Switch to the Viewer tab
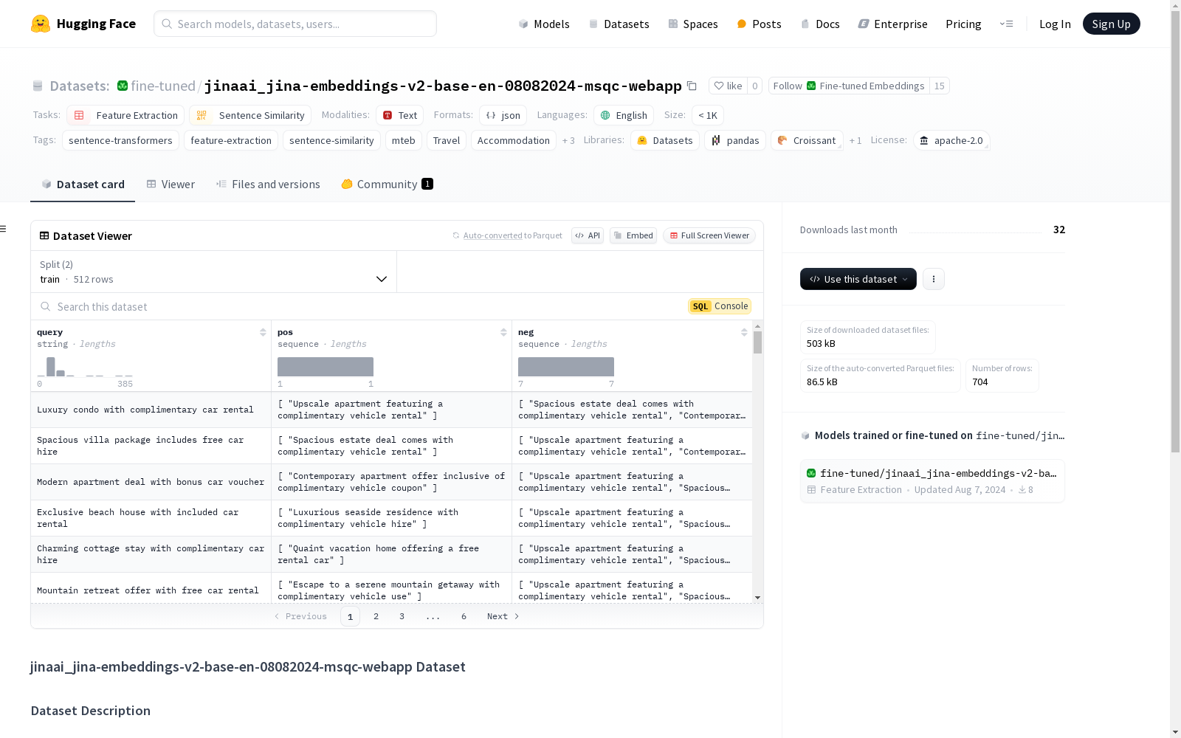Image resolution: width=1181 pixels, height=738 pixels. point(171,184)
